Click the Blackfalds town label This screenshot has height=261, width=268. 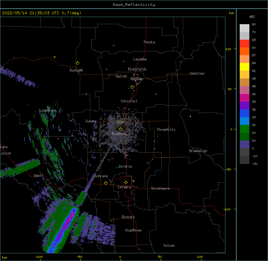(x=137, y=69)
